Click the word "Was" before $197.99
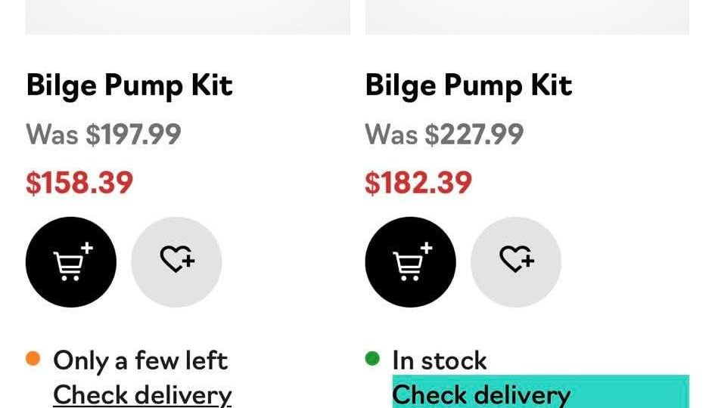 (52, 134)
